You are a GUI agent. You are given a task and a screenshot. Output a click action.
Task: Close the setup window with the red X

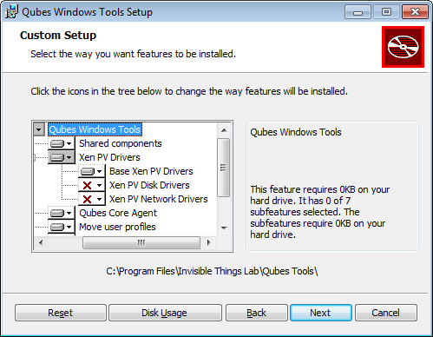pos(415,12)
